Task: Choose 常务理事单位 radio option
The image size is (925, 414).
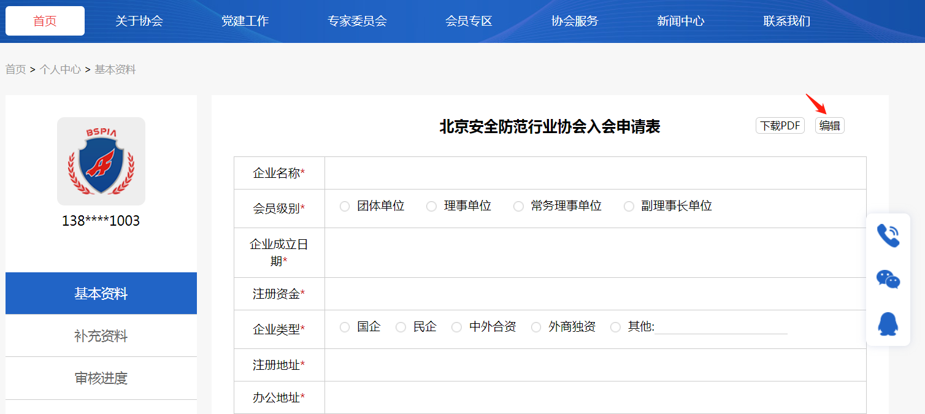Action: (x=518, y=207)
